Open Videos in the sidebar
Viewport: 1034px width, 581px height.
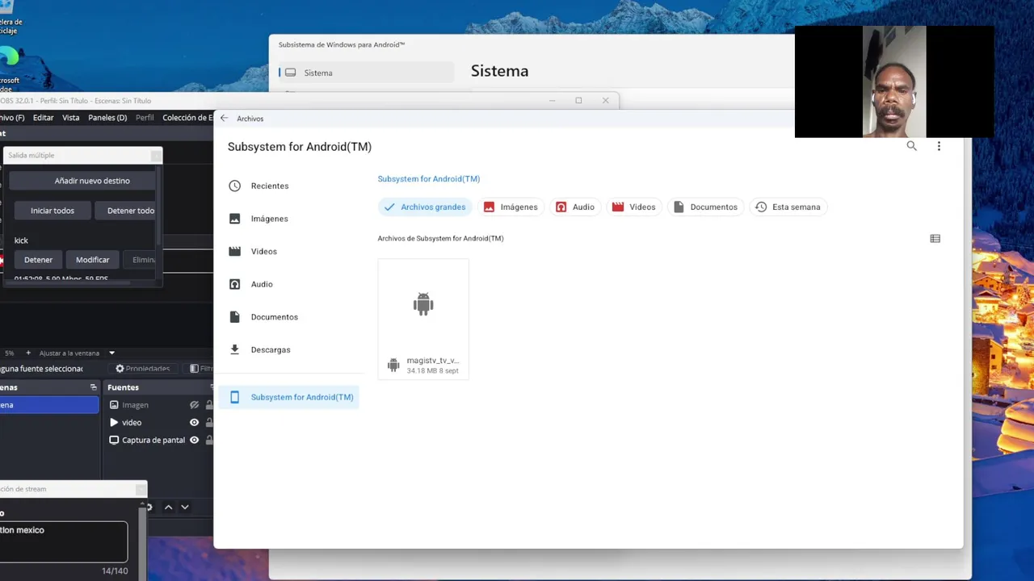tap(288, 251)
